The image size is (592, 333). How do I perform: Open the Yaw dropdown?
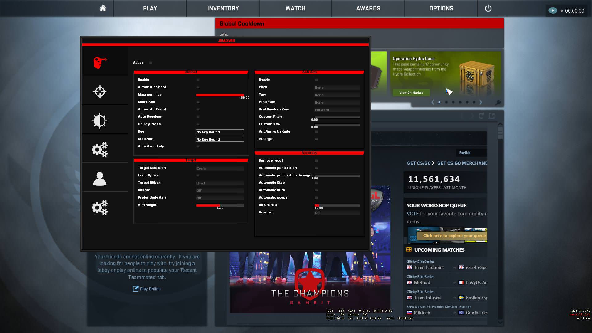[x=337, y=95]
